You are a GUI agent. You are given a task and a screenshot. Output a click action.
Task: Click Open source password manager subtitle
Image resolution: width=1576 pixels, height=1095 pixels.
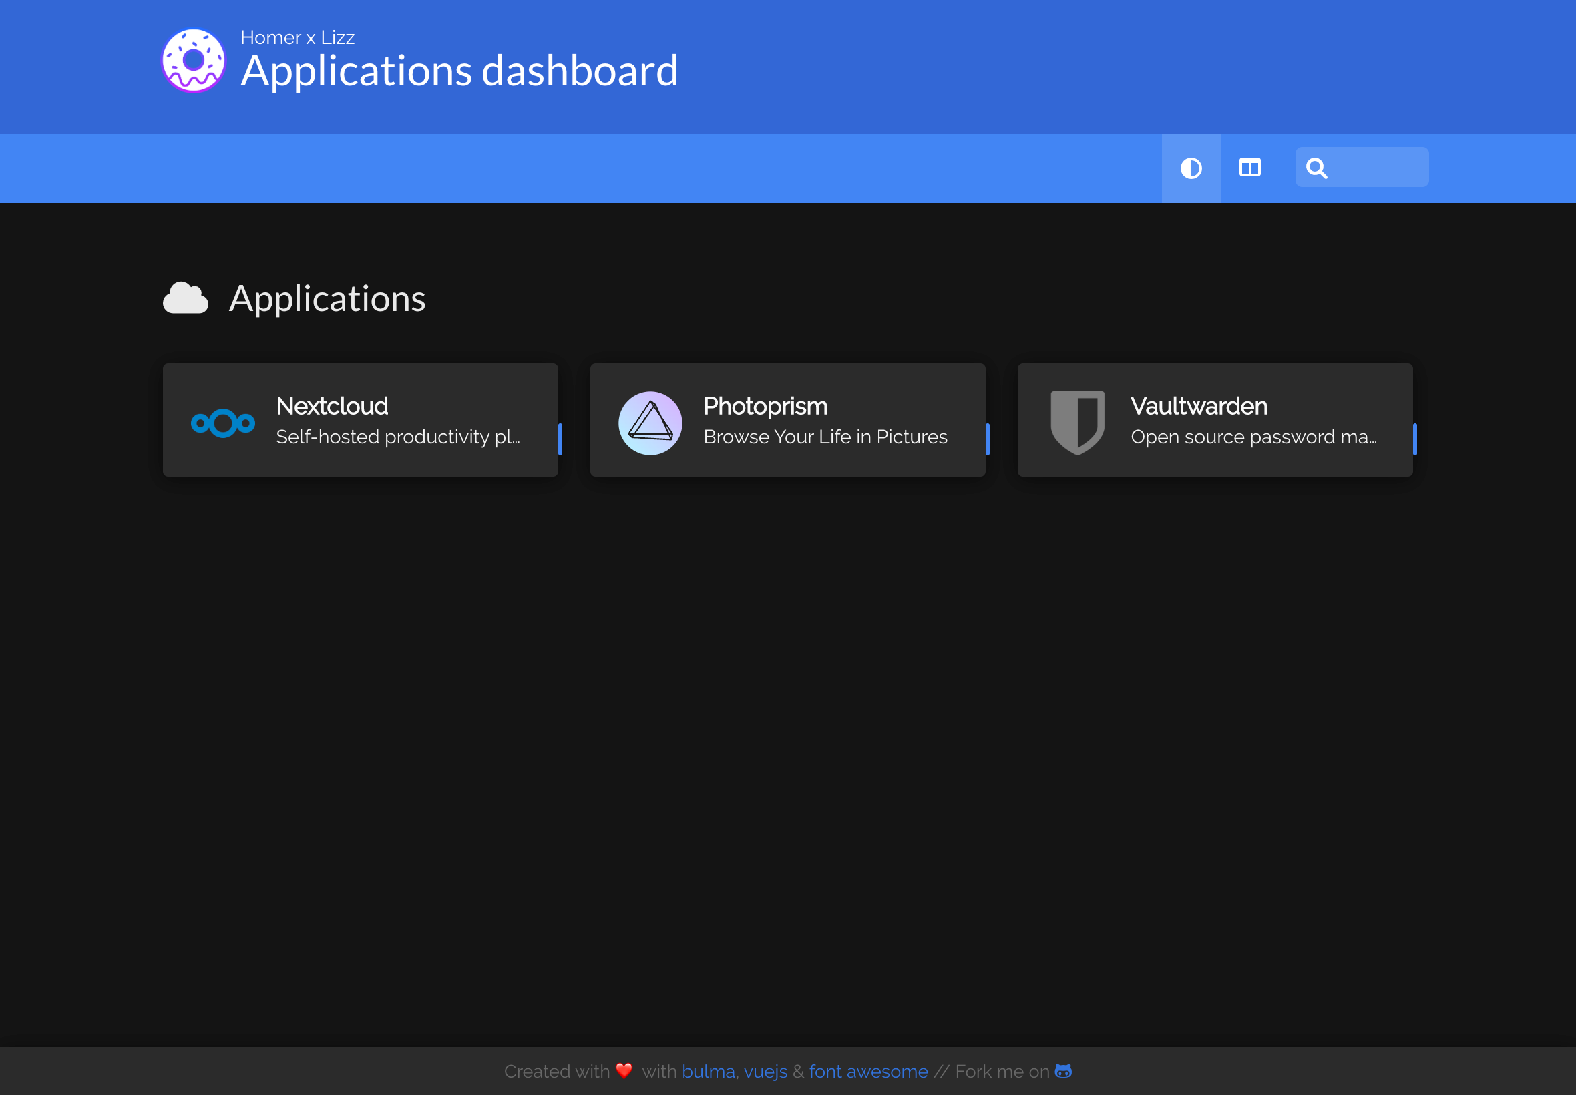coord(1253,437)
